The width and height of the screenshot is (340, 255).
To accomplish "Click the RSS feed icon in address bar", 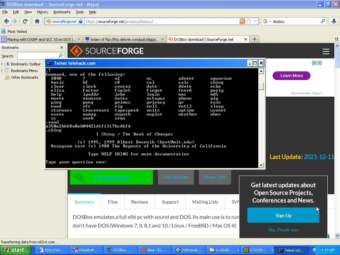I will coord(242,21).
